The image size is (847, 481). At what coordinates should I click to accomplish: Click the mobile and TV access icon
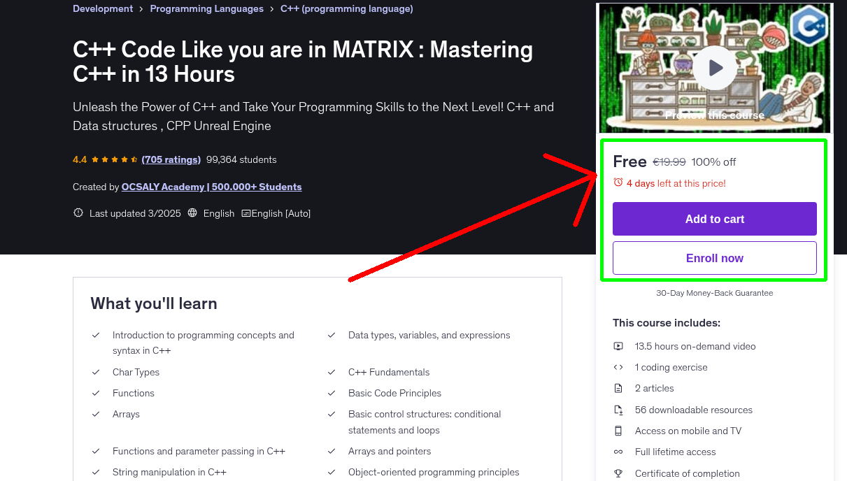click(618, 431)
